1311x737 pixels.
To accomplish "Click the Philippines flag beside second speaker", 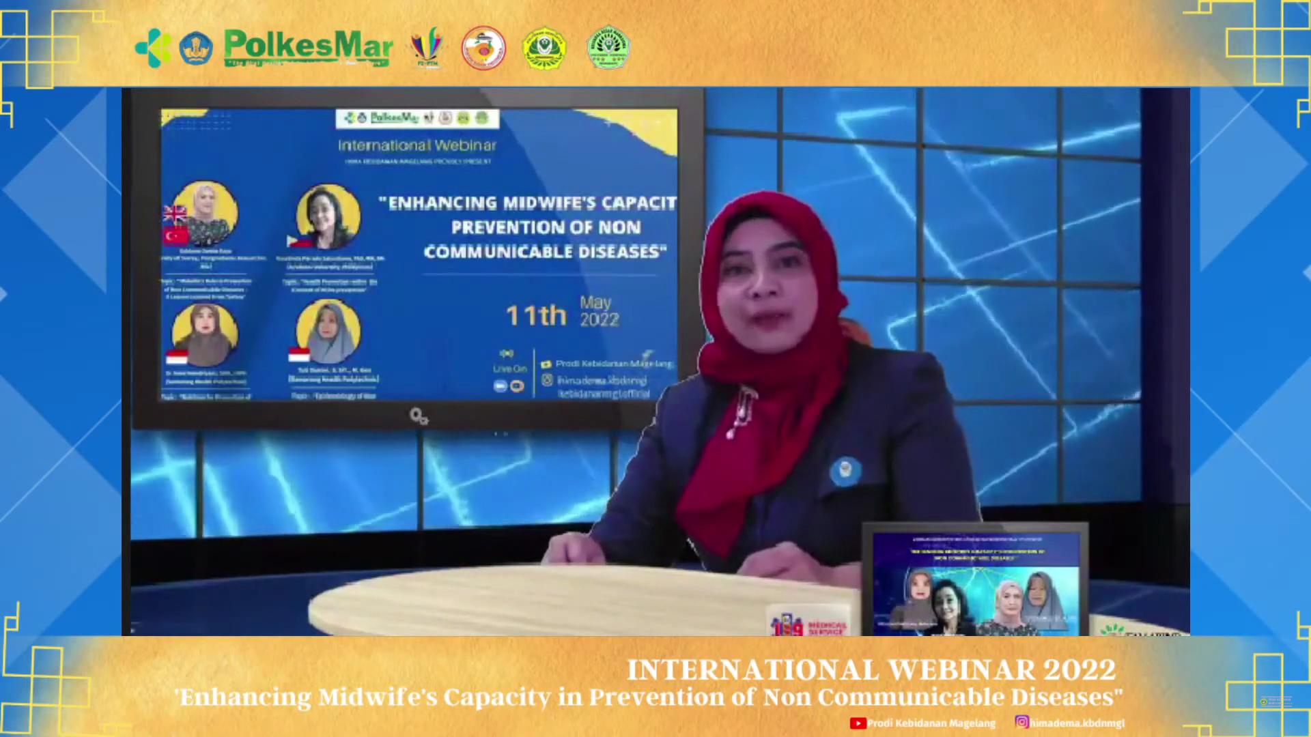I will coord(298,241).
